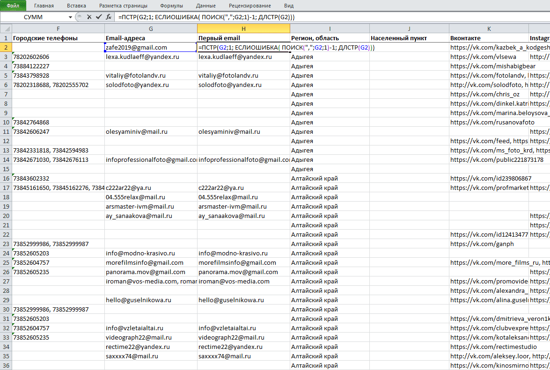
Task: Select c222ar22@ya.ru in column G
Action: tap(151, 188)
